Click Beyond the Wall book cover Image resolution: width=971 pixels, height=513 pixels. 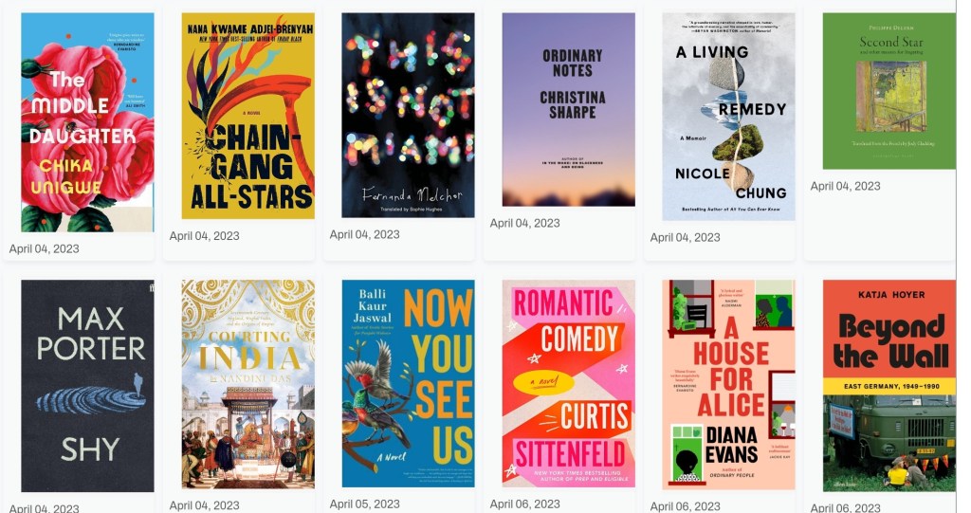[x=889, y=385]
